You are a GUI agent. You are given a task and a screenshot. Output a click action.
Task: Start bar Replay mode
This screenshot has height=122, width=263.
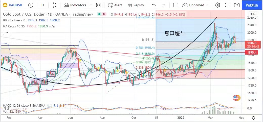pyautogui.click(x=136, y=5)
